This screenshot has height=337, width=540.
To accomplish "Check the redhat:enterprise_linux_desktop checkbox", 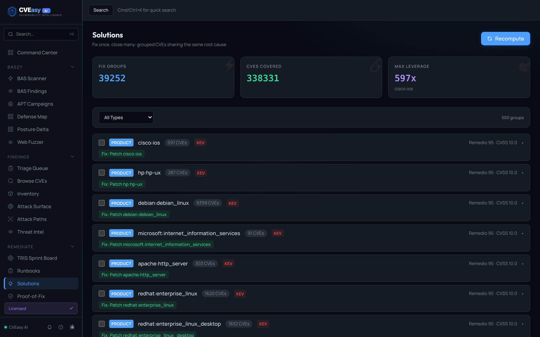I will click(x=102, y=324).
